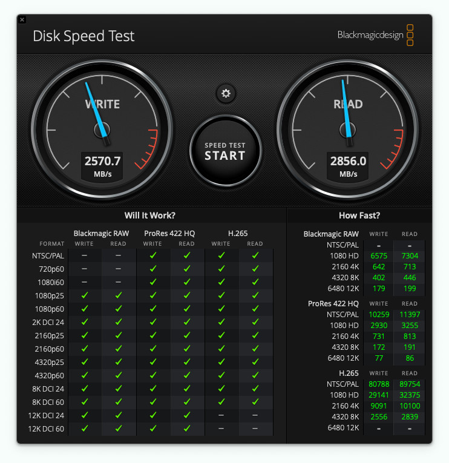This screenshot has height=463, width=449.
Task: Click H.265 write checkmark for 4320p60
Action: [221, 375]
